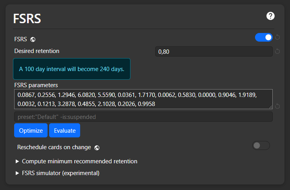
Task: Click the resize handle of the parameters box
Action: coord(270,107)
